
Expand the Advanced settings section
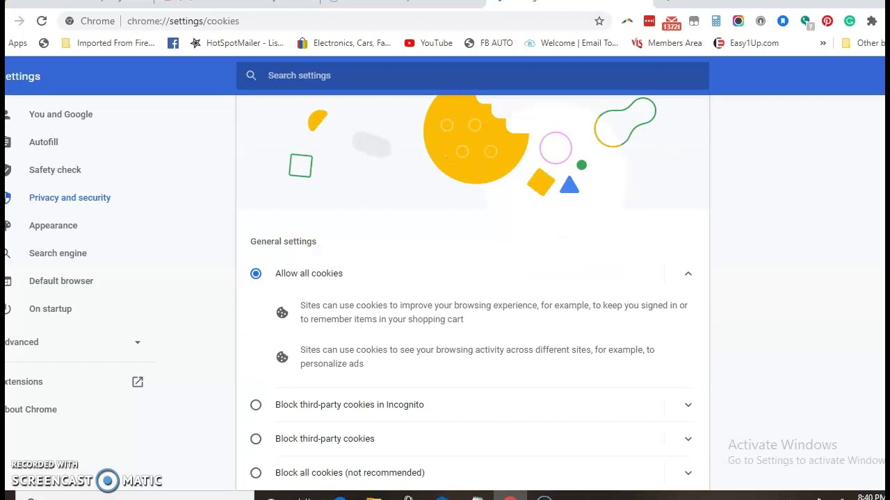[73, 342]
